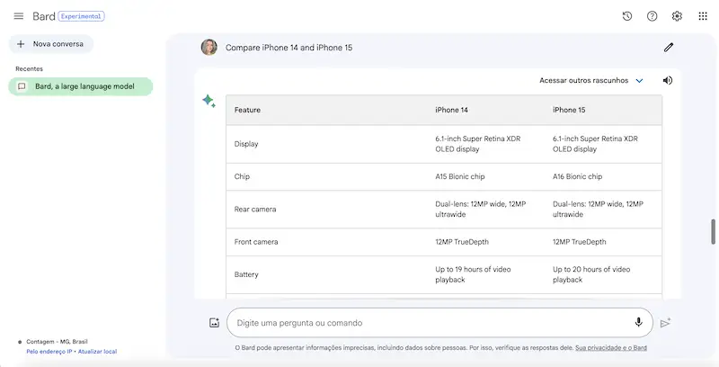Click iPhone 15 '12MP TrueDepth' cell
Screen dimensions: 719x367
579,242
